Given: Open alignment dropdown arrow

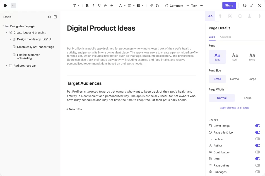Looking at the screenshot, I should pyautogui.click(x=134, y=6).
